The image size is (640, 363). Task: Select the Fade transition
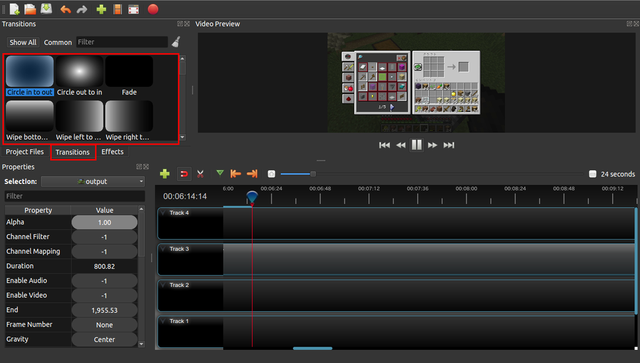[129, 76]
